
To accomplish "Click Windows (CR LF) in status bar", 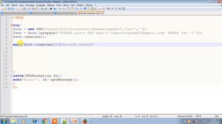I will click(x=185, y=116).
